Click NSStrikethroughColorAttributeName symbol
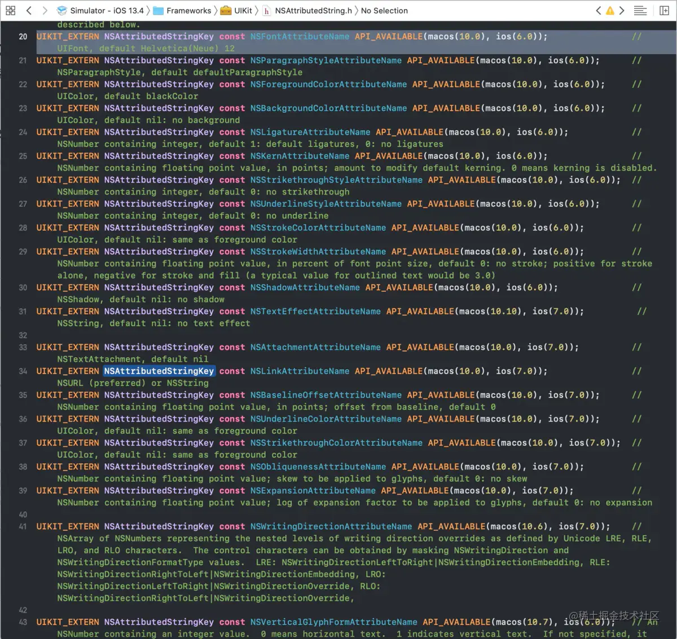The height and width of the screenshot is (639, 677). pyautogui.click(x=336, y=443)
